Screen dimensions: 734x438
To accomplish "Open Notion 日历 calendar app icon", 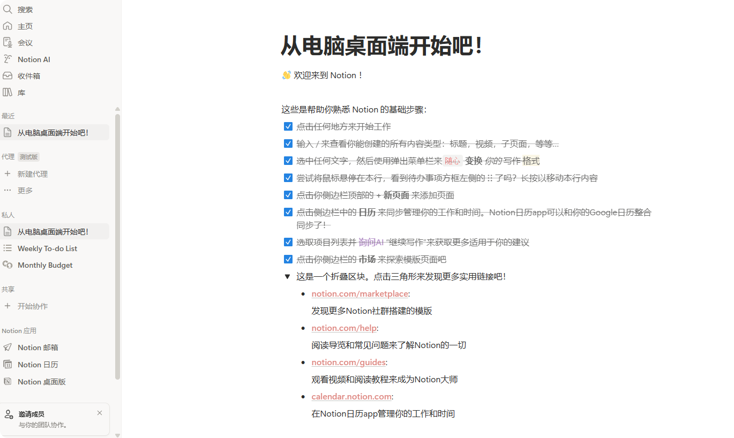I will point(8,365).
